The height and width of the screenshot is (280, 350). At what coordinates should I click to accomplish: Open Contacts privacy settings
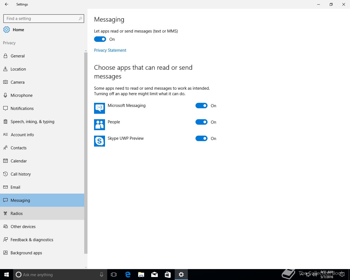click(x=42, y=148)
